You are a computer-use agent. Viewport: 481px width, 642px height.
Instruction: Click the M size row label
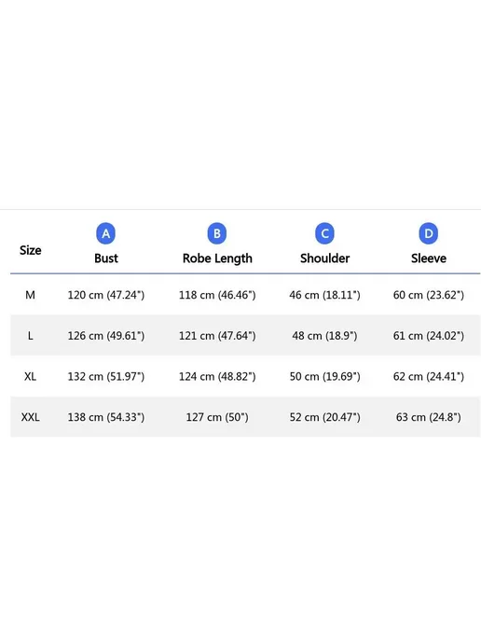tap(30, 295)
